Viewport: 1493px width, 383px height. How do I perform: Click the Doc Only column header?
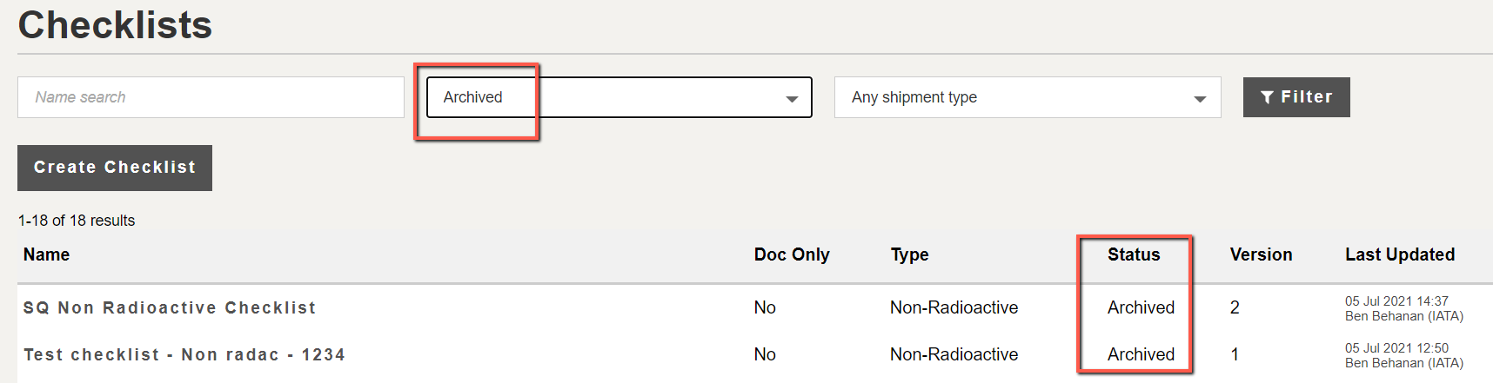pyautogui.click(x=792, y=254)
